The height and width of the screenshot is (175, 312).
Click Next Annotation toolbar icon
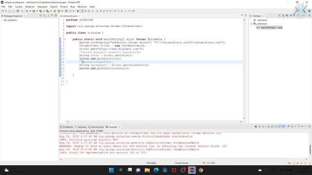click(x=97, y=11)
